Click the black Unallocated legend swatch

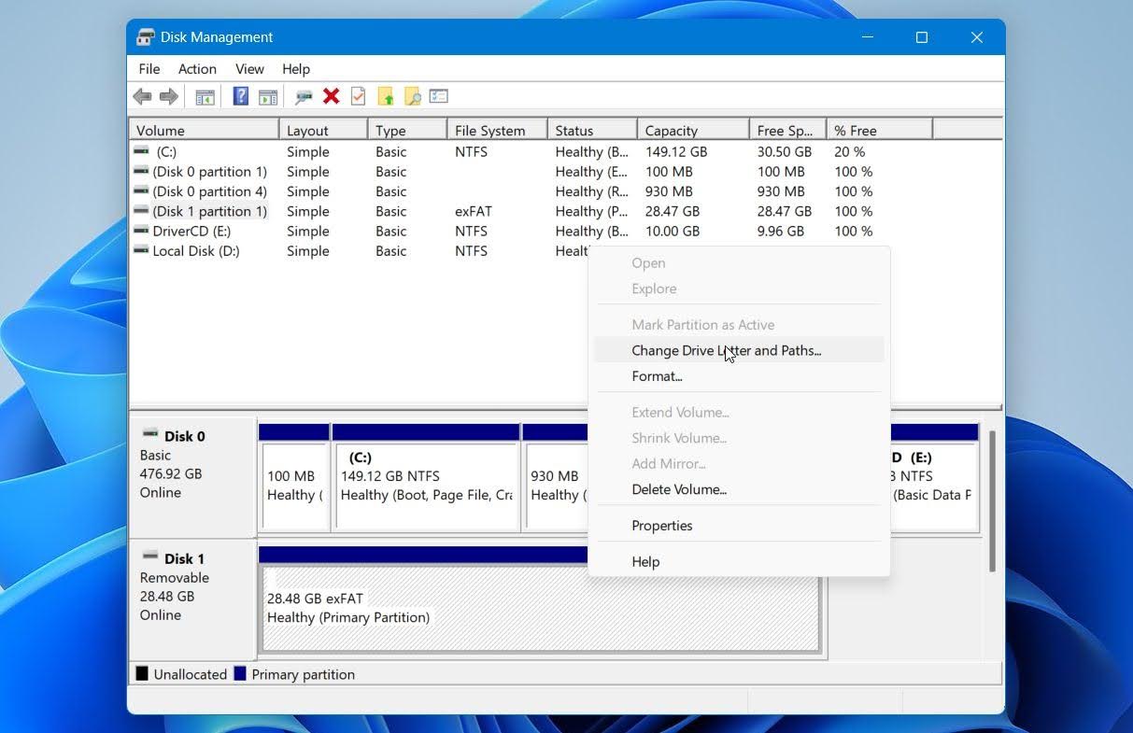click(x=142, y=673)
